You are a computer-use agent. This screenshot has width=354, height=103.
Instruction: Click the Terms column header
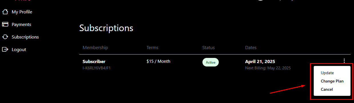point(152,48)
